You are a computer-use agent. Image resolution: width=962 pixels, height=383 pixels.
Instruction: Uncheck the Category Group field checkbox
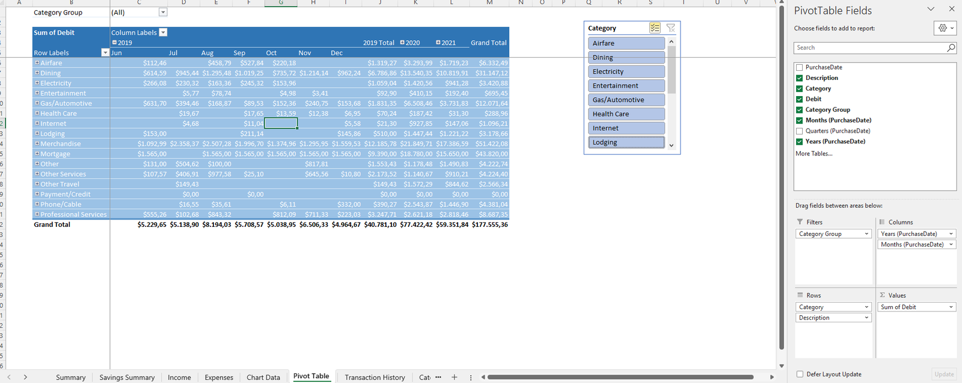click(799, 110)
